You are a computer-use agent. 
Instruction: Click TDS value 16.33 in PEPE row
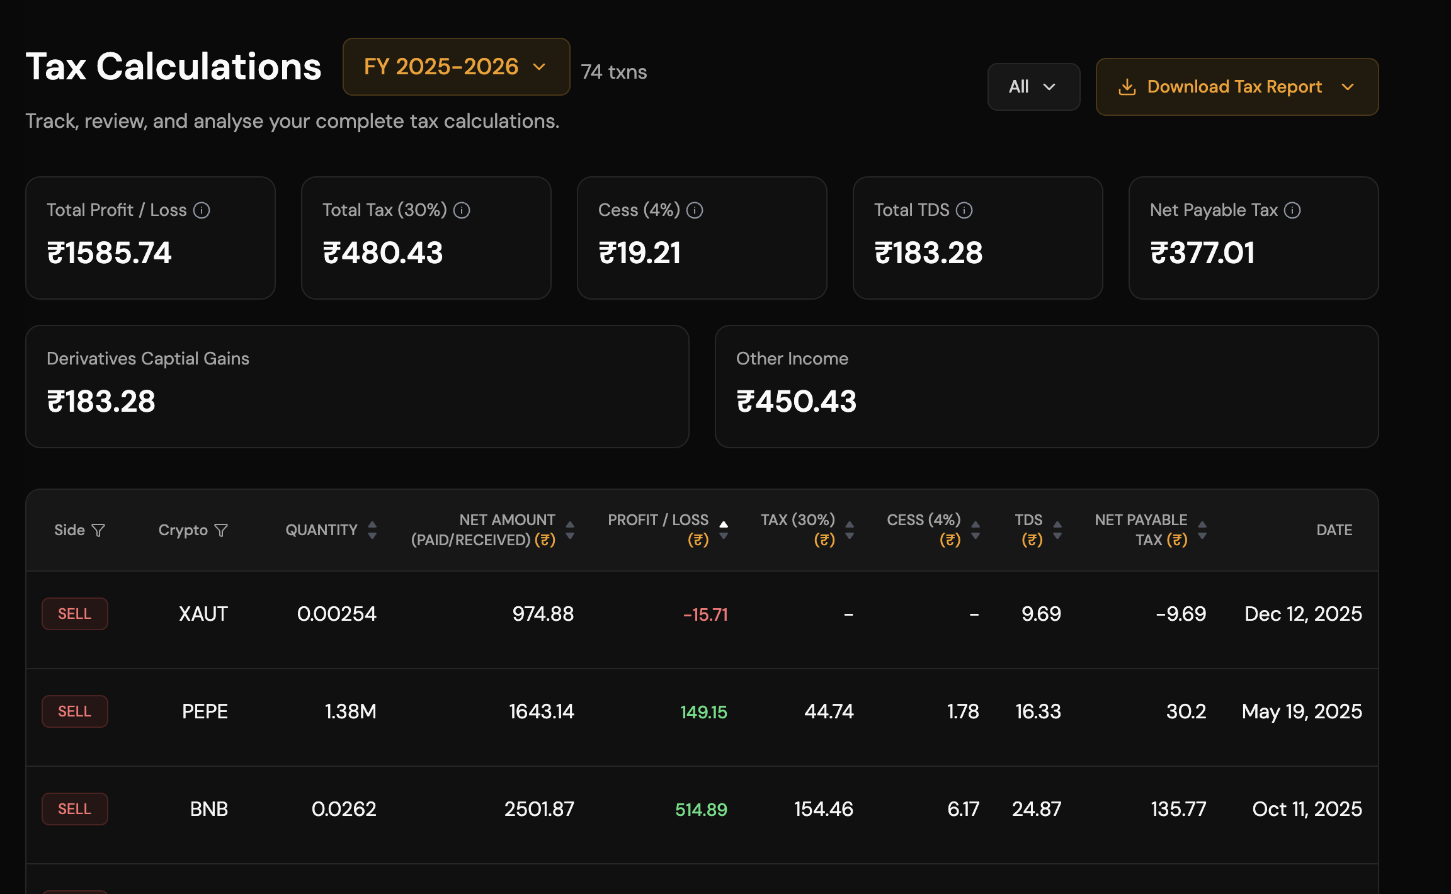tap(1038, 711)
